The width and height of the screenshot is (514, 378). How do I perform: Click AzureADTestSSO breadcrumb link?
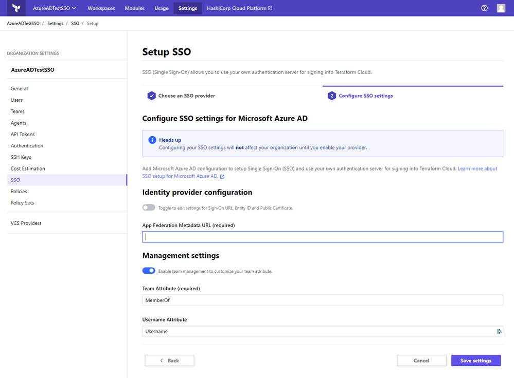tap(23, 24)
